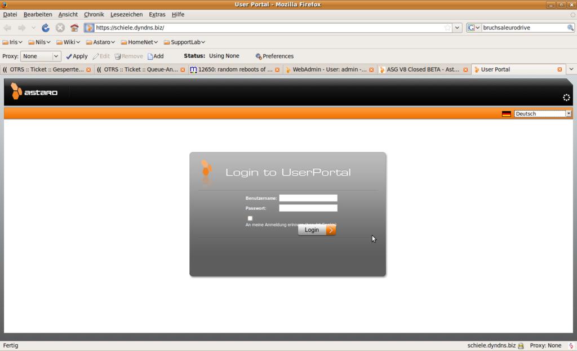Open the Bearbeiten menu

(x=38, y=14)
